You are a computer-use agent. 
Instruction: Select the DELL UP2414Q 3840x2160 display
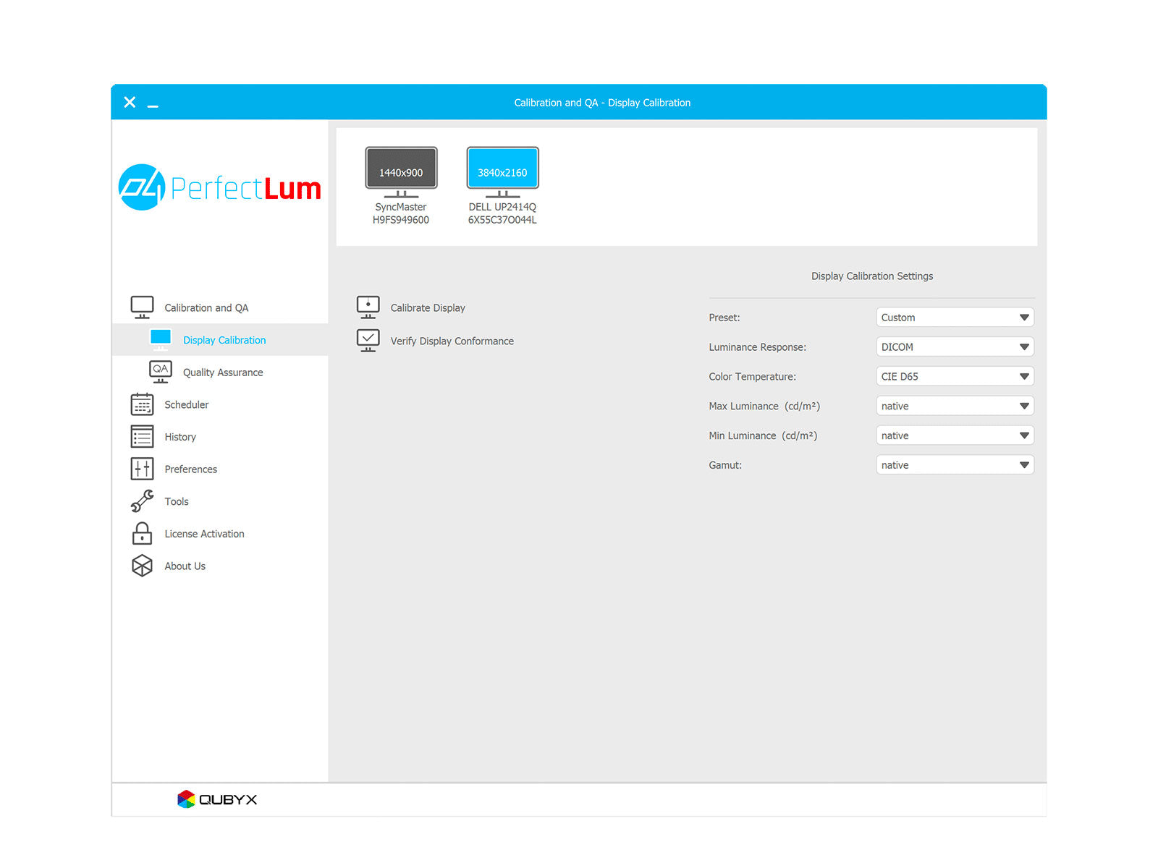(x=502, y=172)
